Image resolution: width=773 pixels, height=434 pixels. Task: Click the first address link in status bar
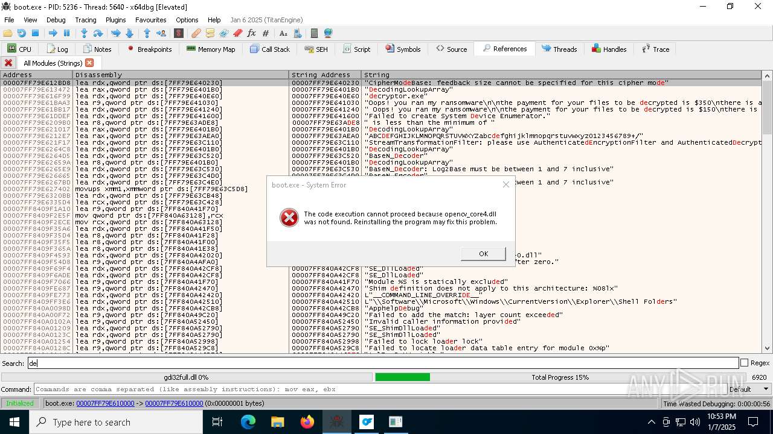pos(105,403)
